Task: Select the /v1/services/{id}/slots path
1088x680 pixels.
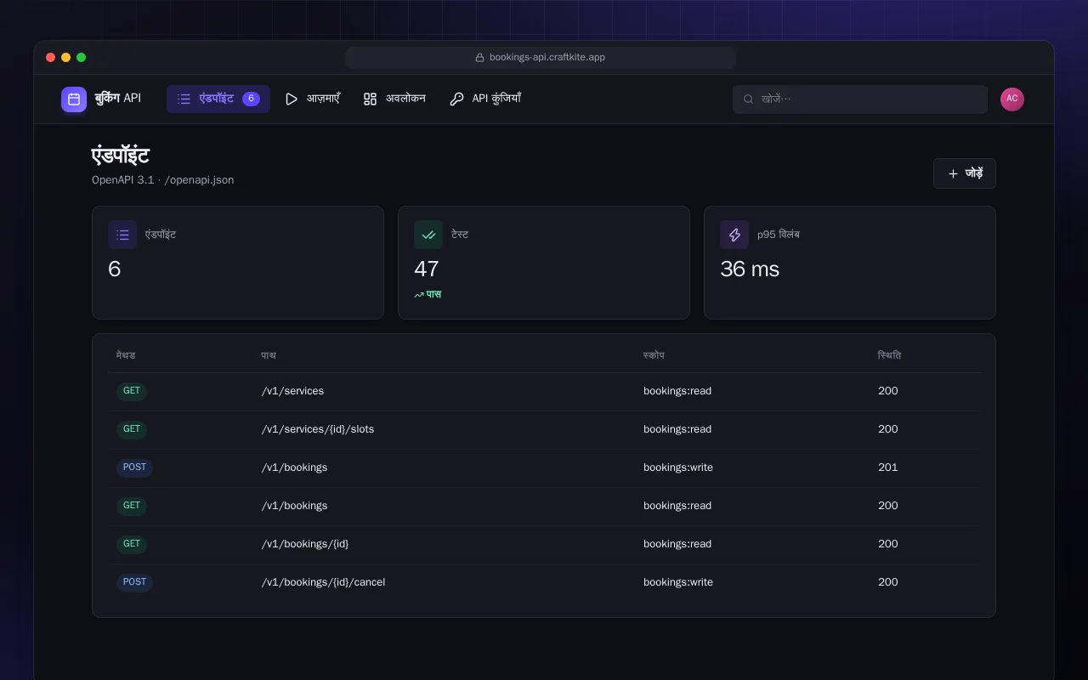Action: click(x=318, y=429)
